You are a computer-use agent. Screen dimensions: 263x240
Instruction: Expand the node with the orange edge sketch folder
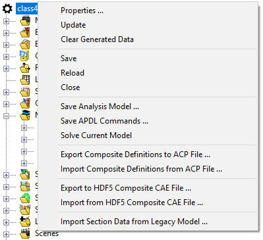coord(6,45)
